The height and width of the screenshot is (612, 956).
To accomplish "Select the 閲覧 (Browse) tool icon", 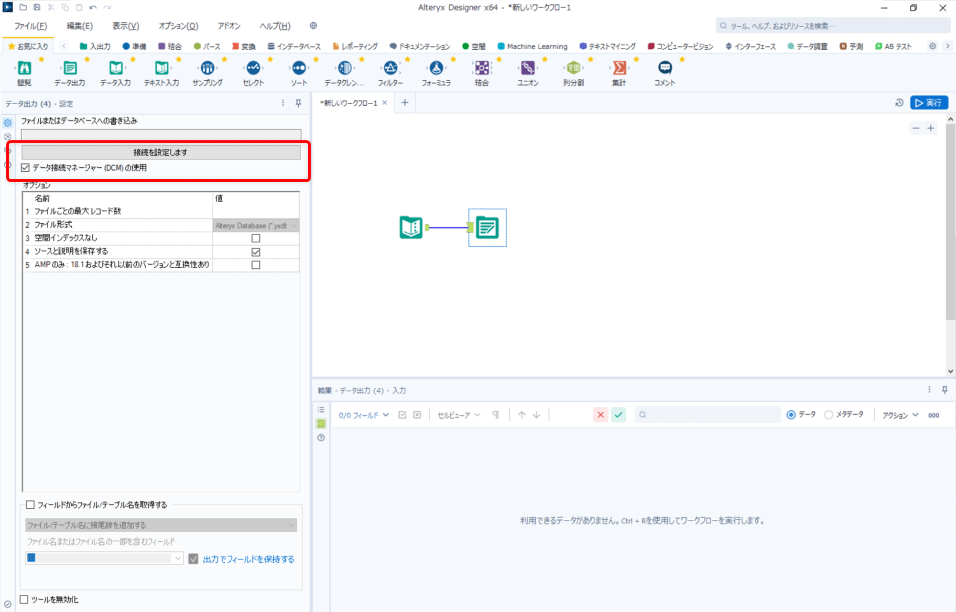I will [24, 68].
